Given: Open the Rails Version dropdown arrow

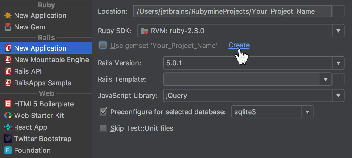Looking at the screenshot, I should 338,63.
